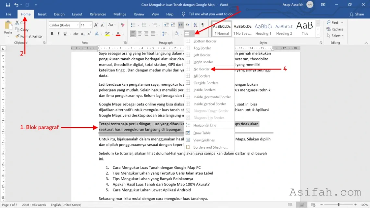370x208 pixels.
Task: Toggle Bold formatting
Action: [x=52, y=34]
